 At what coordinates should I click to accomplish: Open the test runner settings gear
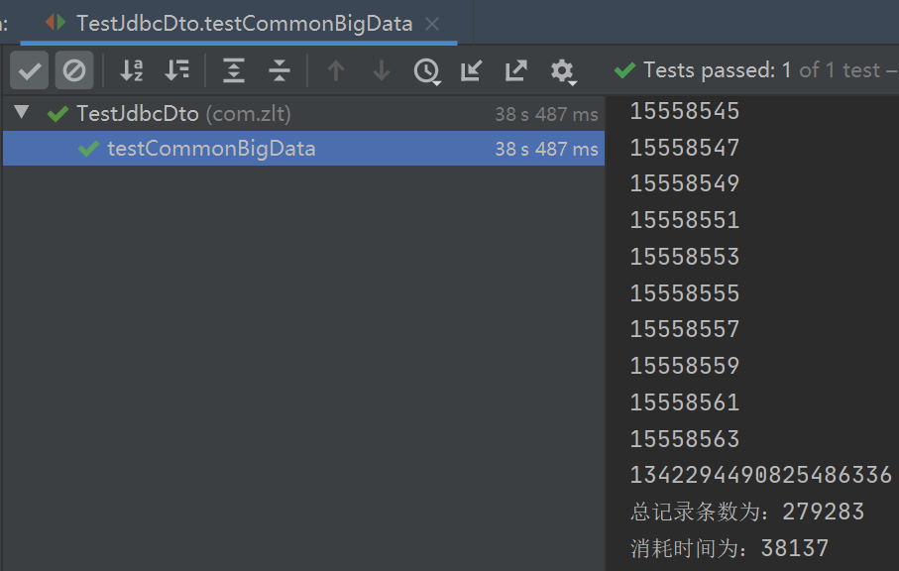pyautogui.click(x=563, y=71)
